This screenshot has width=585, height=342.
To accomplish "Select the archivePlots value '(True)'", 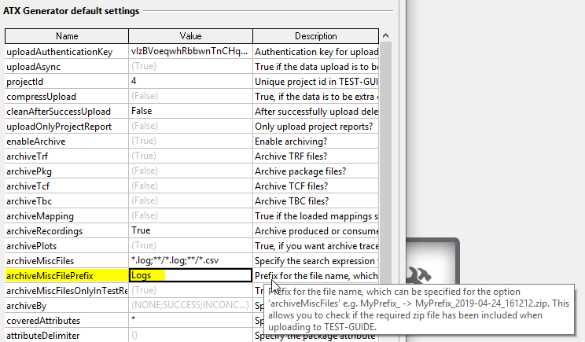I will (x=190, y=245).
